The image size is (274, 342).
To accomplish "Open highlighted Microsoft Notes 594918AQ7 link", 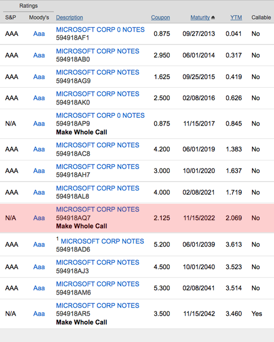I will click(97, 210).
